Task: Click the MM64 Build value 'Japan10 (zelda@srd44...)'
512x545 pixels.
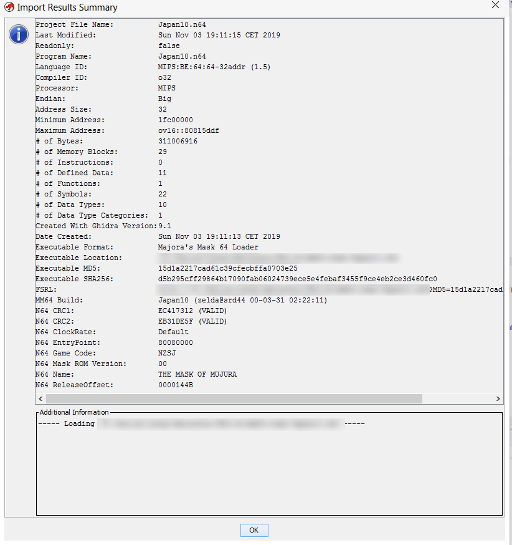Action: (x=243, y=301)
